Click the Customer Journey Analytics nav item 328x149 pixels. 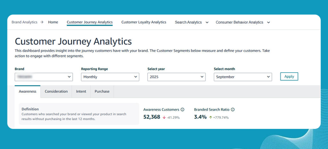coord(90,22)
